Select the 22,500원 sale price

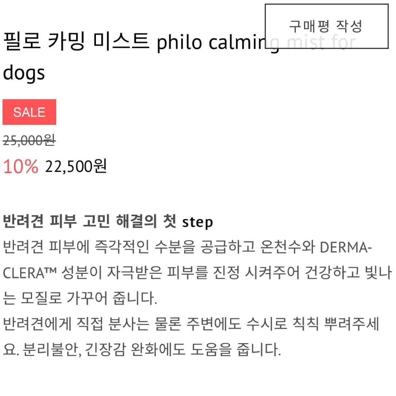pyautogui.click(x=76, y=166)
